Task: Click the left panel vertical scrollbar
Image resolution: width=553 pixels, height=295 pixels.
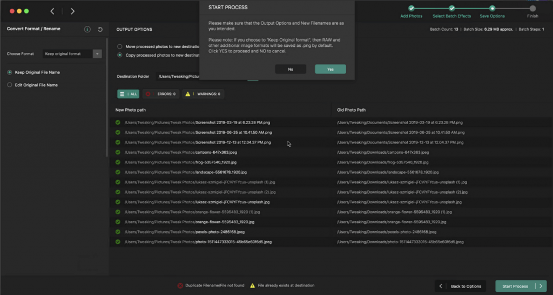Action: pyautogui.click(x=107, y=98)
